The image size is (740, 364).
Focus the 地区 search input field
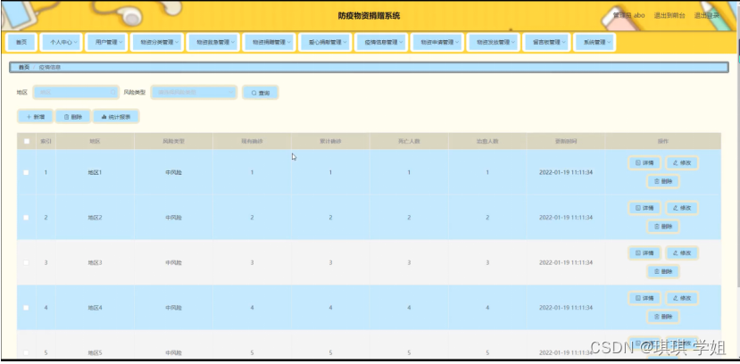tap(76, 93)
